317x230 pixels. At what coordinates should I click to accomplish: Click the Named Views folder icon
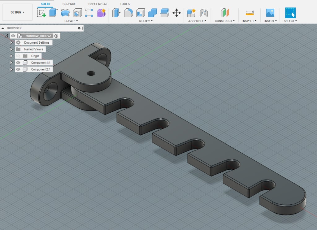point(18,49)
